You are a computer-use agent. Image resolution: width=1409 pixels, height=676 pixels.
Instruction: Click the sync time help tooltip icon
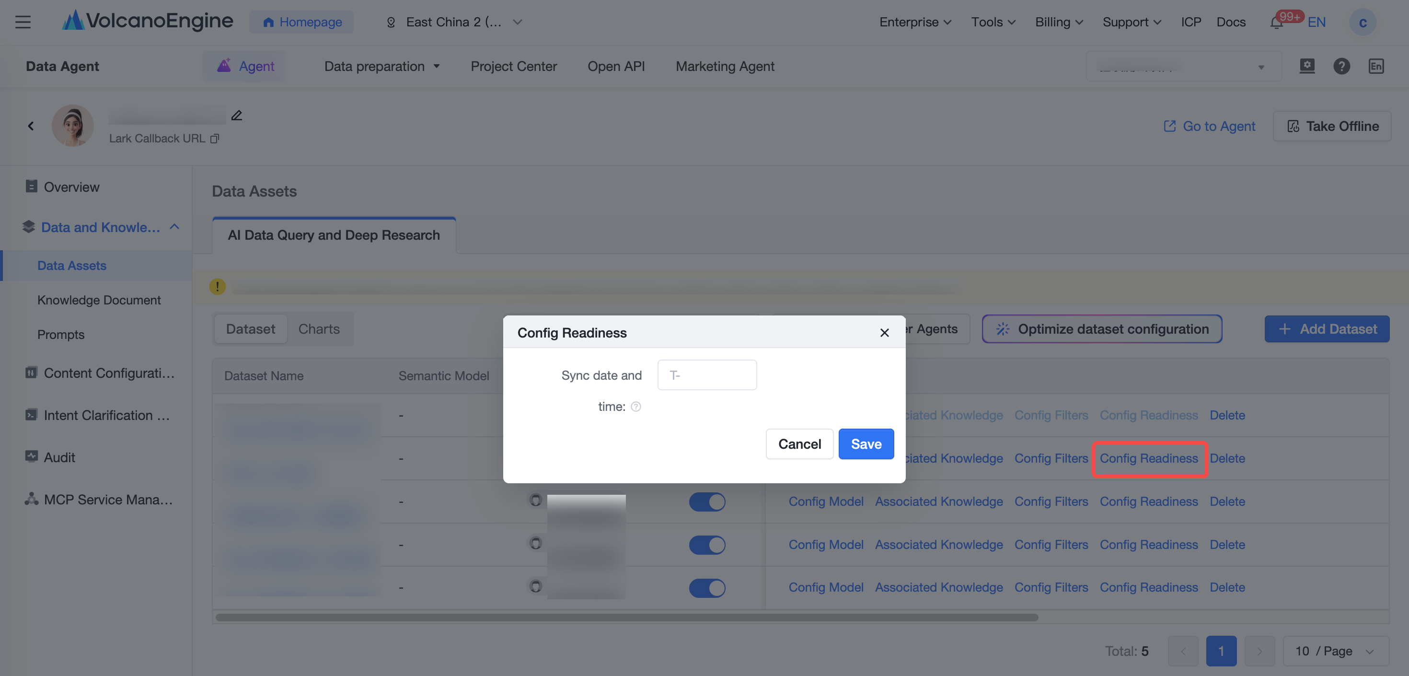pyautogui.click(x=635, y=407)
